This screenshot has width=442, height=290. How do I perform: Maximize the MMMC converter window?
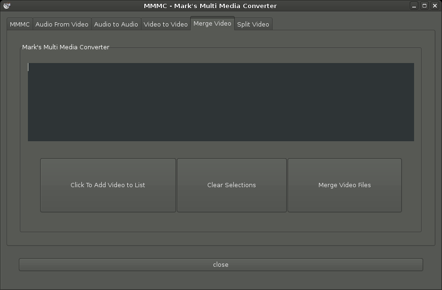click(x=424, y=6)
